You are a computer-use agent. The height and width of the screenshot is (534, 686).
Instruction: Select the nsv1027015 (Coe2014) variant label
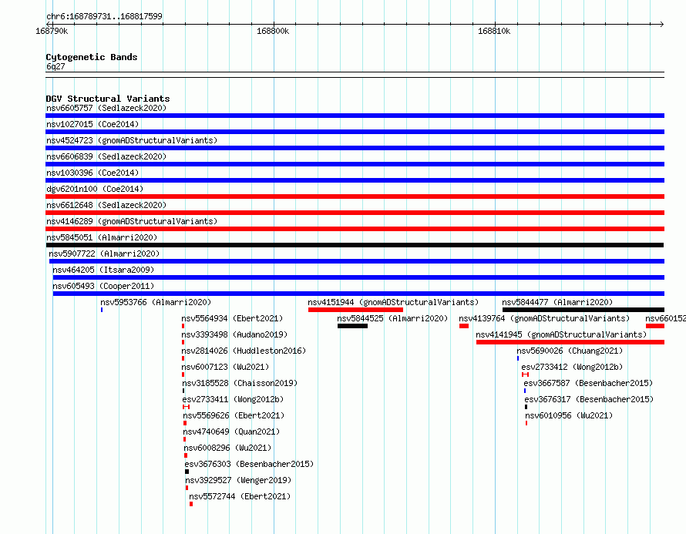92,124
